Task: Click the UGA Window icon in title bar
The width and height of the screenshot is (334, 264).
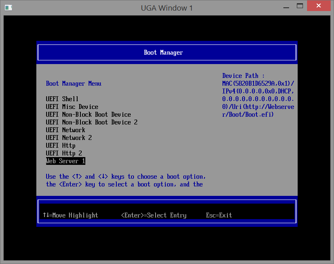Action: [x=8, y=7]
